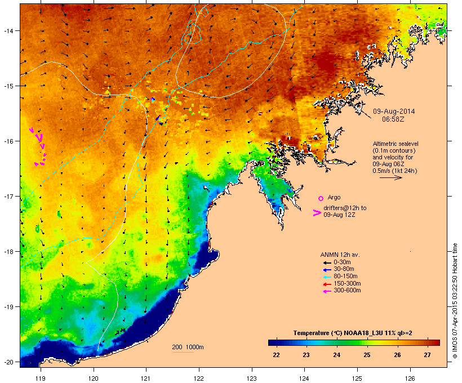This screenshot has width=462, height=383.
Task: Click the latitude axis label -14
Action: click(8, 31)
